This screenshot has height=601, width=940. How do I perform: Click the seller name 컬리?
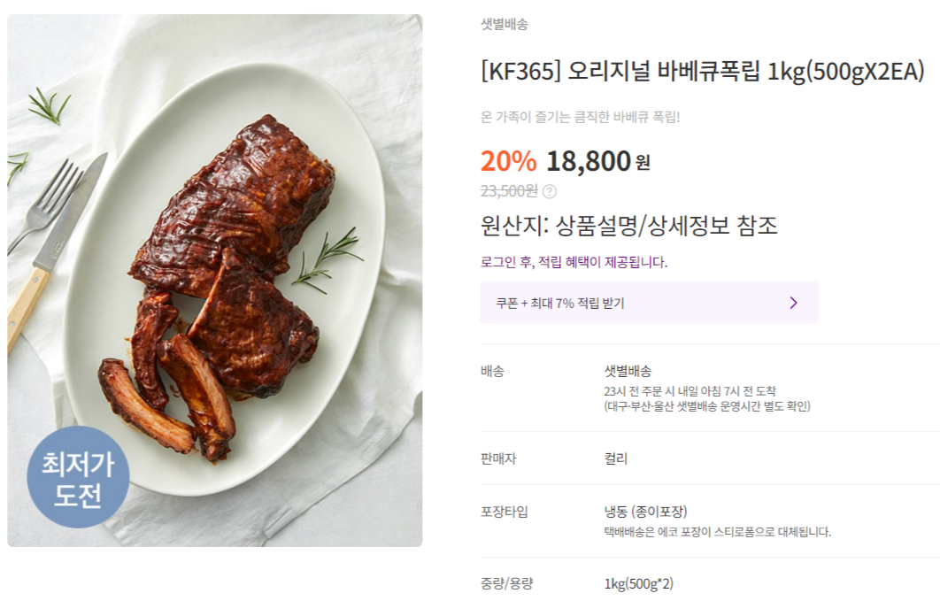(616, 458)
